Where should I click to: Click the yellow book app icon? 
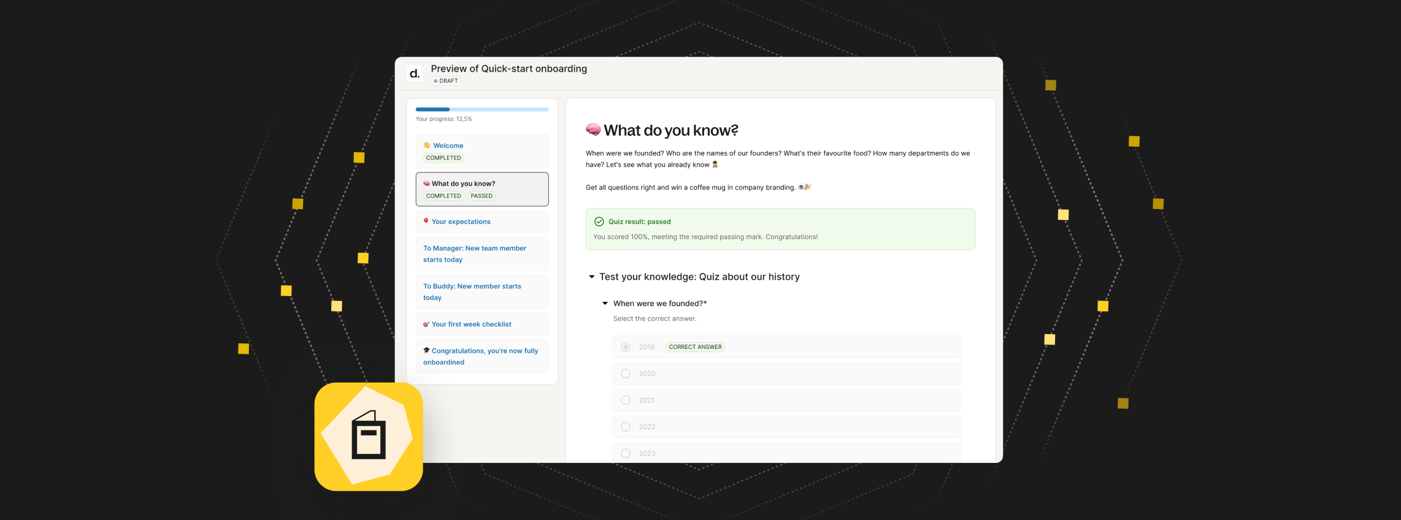pyautogui.click(x=369, y=437)
